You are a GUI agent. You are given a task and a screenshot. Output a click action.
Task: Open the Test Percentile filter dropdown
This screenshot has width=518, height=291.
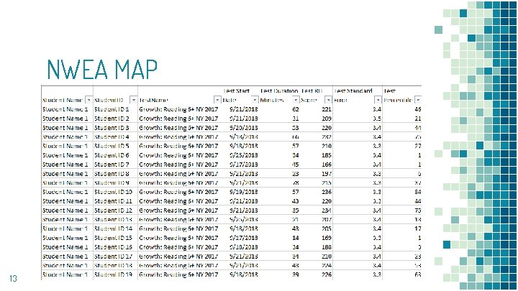point(418,100)
